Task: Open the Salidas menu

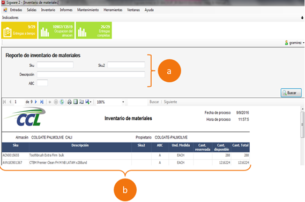Action: [x=32, y=10]
